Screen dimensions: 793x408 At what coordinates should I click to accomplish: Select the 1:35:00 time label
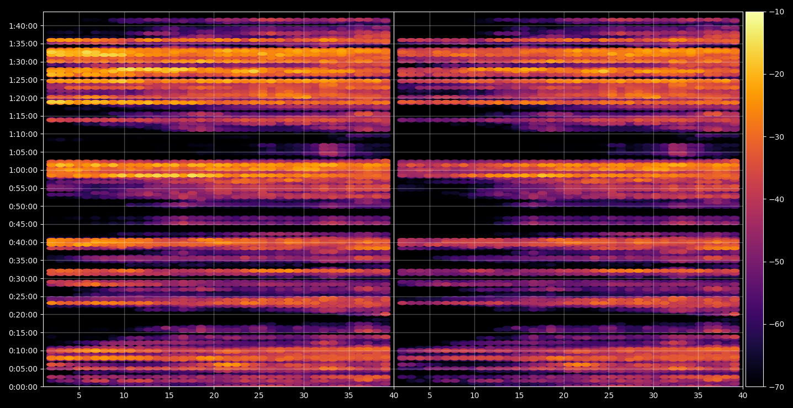click(x=23, y=44)
